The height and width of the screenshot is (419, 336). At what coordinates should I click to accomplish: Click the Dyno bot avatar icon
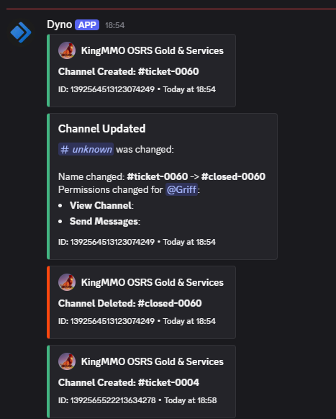pos(21,32)
